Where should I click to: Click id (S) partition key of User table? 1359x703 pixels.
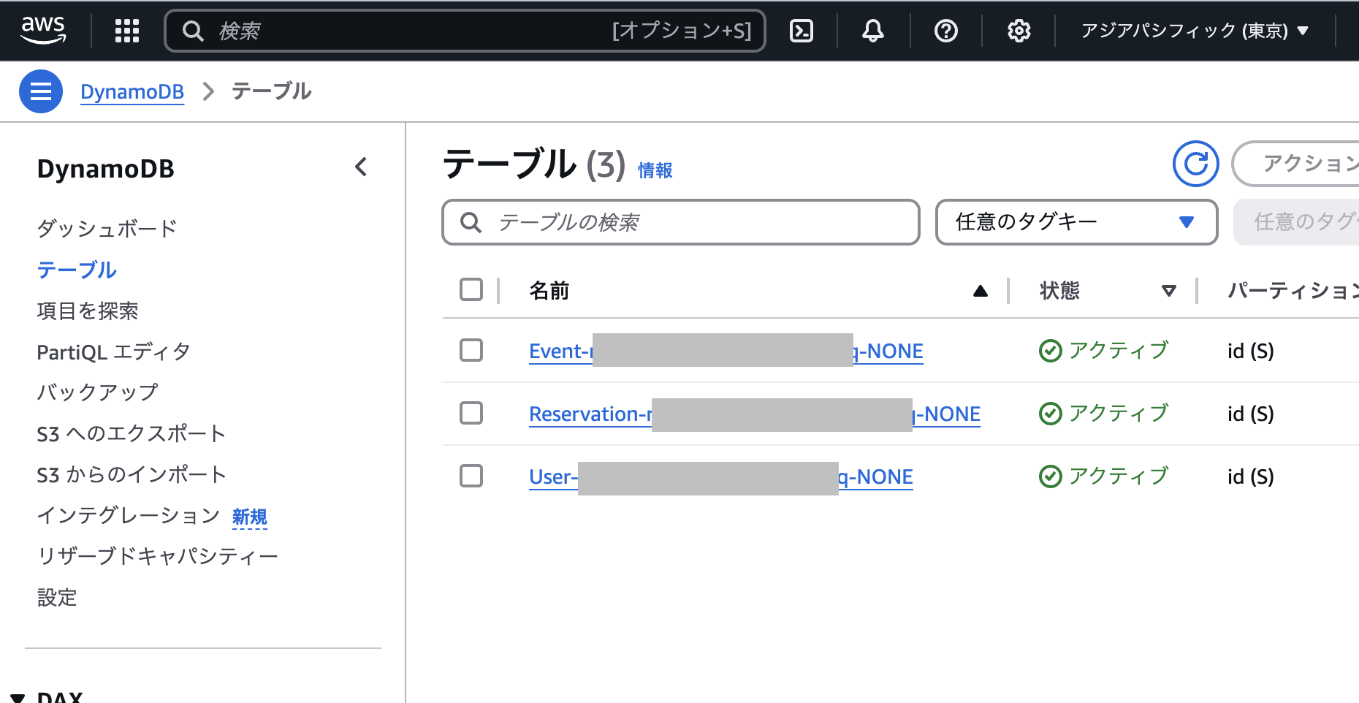point(1251,476)
